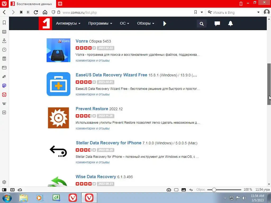Viewport: 271px width, 203px height.
Task: Open the Downloads panel
Action: [x=4, y=41]
